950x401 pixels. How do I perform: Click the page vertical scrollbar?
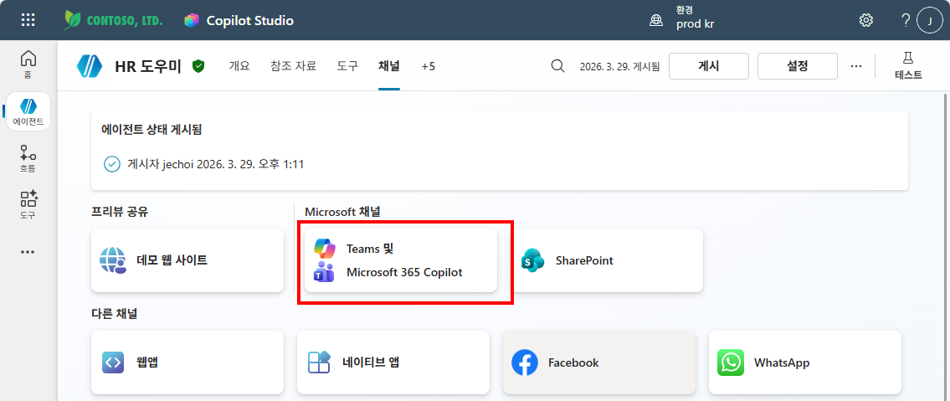945,245
